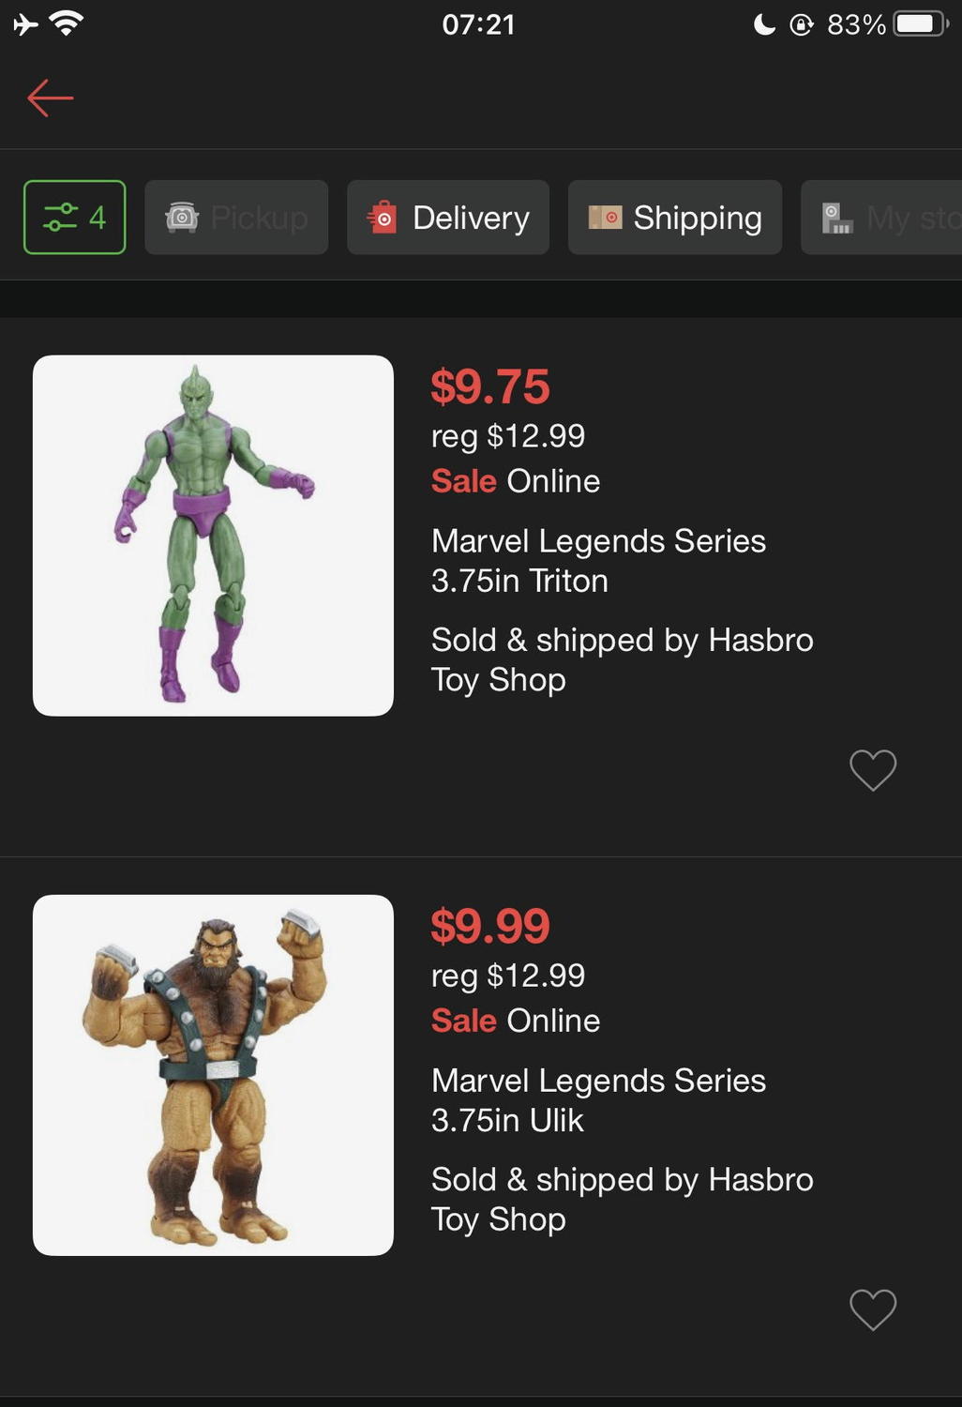Screen dimensions: 962x1407
Task: Tap the battery indicator in status bar
Action: point(919,23)
